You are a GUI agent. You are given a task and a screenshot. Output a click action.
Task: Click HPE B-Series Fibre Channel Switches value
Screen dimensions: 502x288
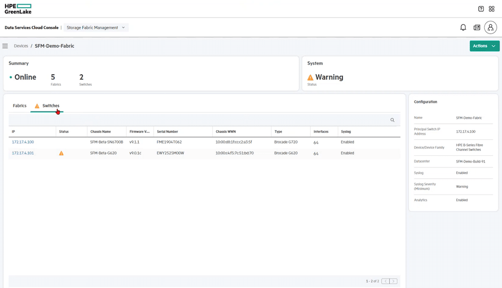(469, 147)
